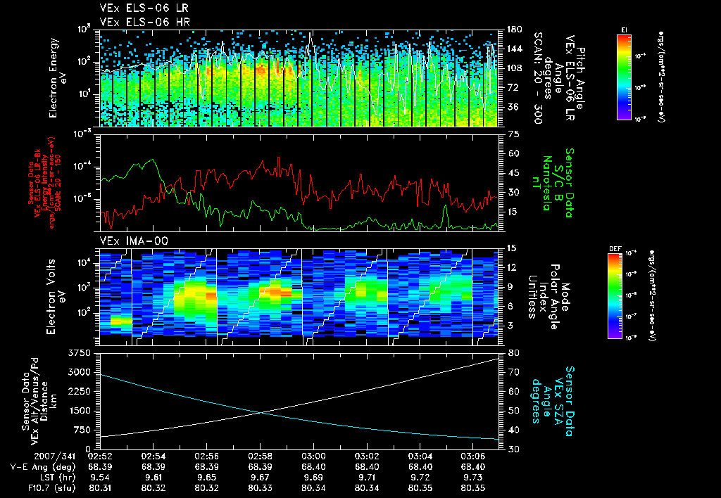This screenshot has height=498, width=721.
Task: Click the El color scale bar
Action: [624, 77]
